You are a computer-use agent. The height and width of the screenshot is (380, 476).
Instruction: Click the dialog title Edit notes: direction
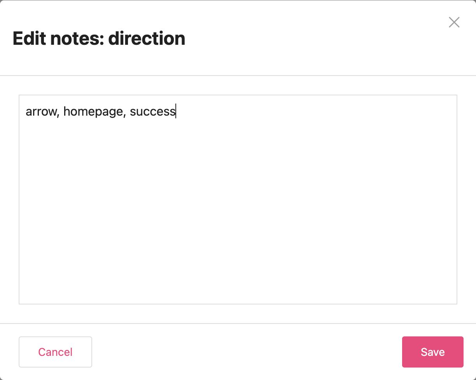(100, 38)
